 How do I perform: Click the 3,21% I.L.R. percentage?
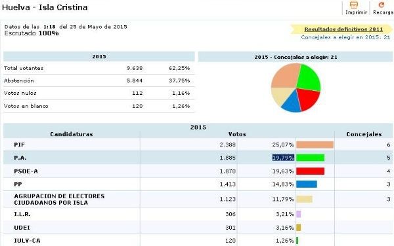pos(285,214)
